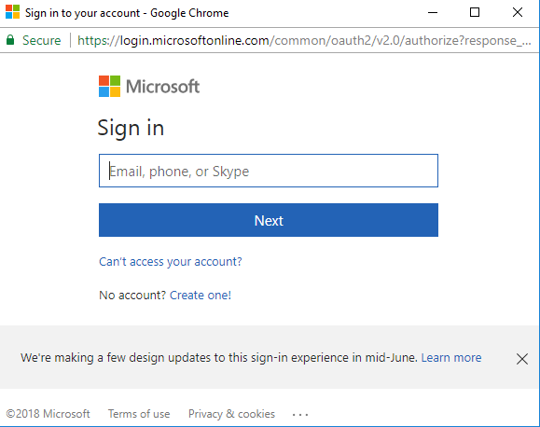Open the footer ellipsis more options
The width and height of the screenshot is (540, 427).
[300, 415]
